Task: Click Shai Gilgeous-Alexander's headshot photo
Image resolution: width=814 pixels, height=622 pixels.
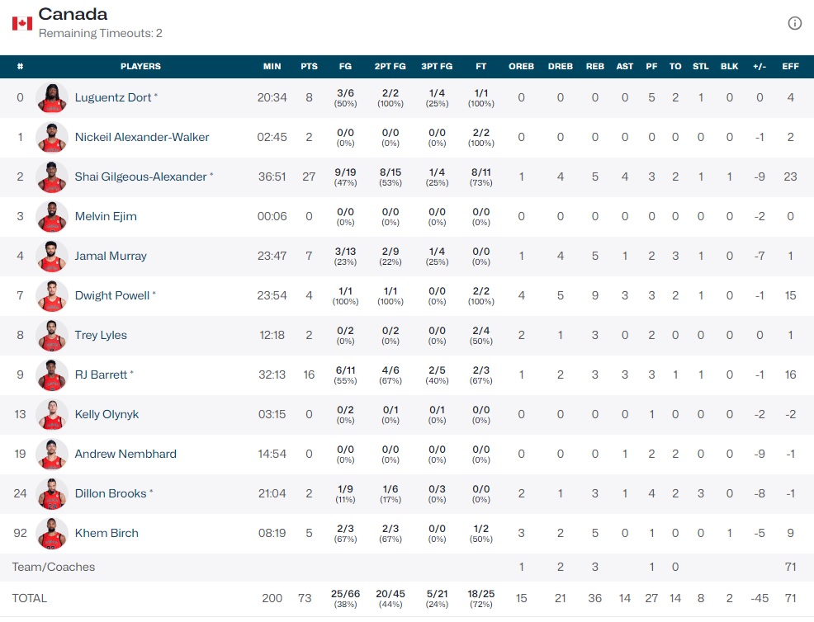Action: click(x=52, y=177)
